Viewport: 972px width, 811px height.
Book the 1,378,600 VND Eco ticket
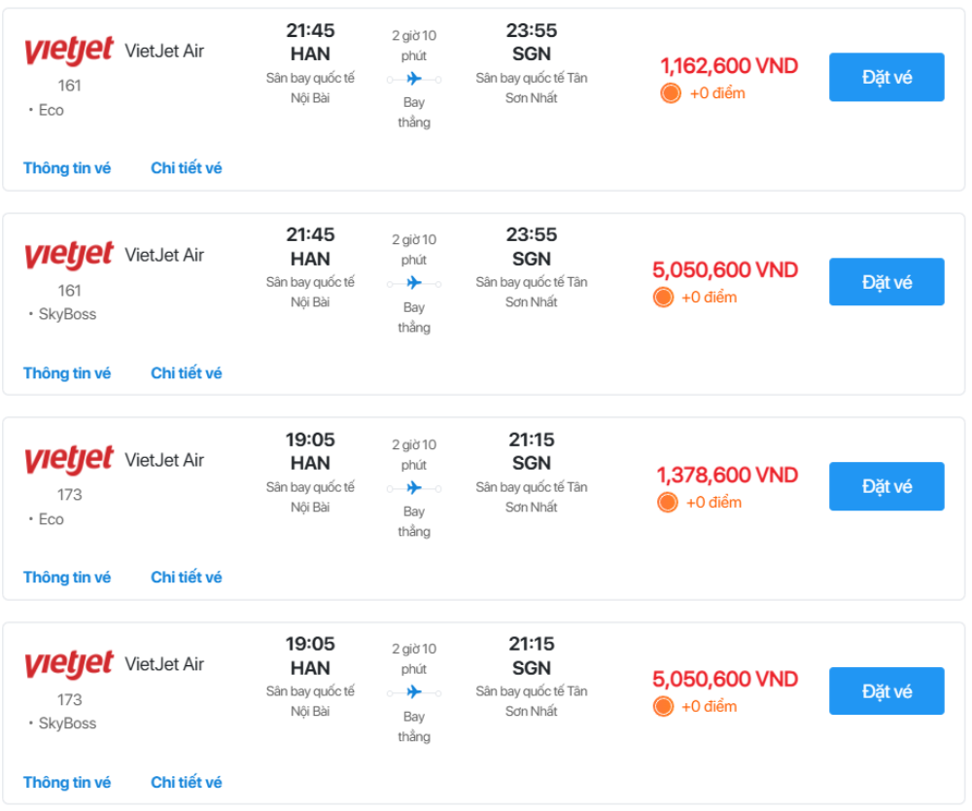click(x=886, y=486)
